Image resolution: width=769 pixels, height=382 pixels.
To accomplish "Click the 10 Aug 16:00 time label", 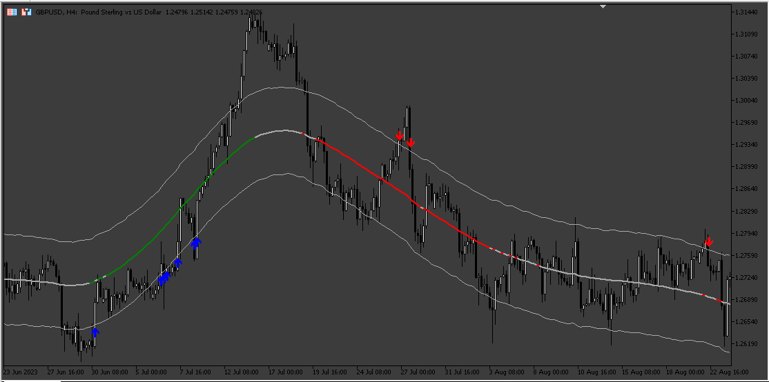I will click(x=598, y=372).
